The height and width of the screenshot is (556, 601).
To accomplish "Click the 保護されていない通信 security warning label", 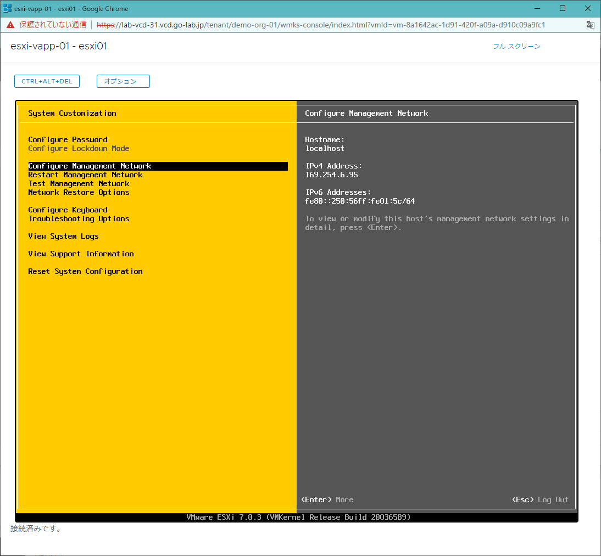I will click(53, 25).
